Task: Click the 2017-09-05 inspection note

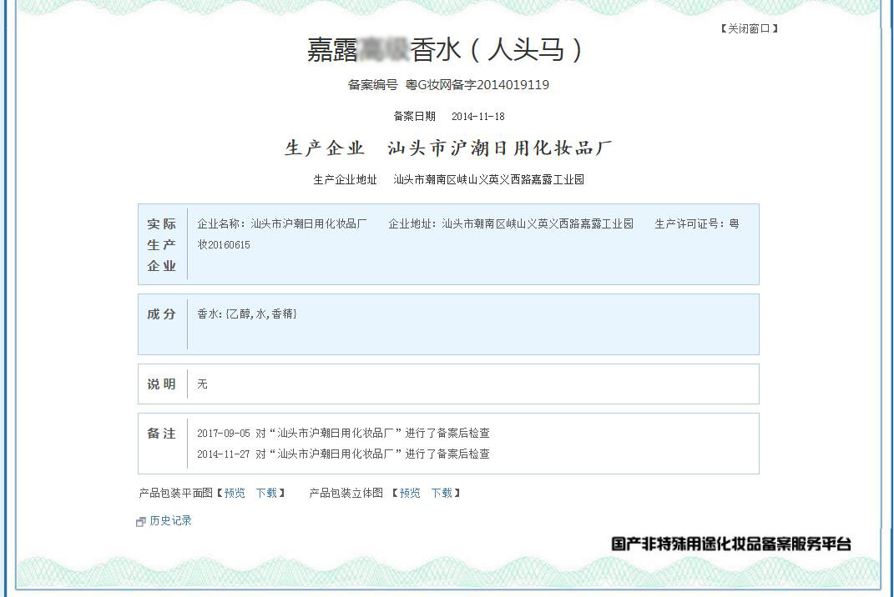Action: (x=343, y=433)
